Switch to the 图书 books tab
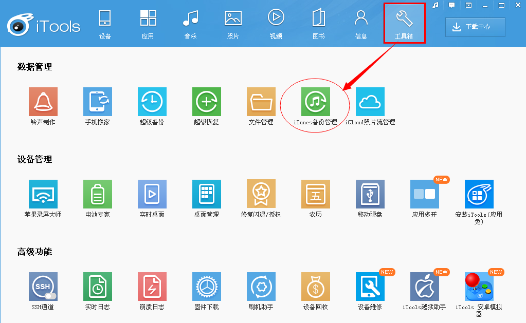Image resolution: width=526 pixels, height=323 pixels. pos(318,24)
